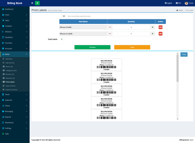Screen dimensions: 195x143
Task: Click the Help book icon
Action: pyautogui.click(x=3, y=134)
